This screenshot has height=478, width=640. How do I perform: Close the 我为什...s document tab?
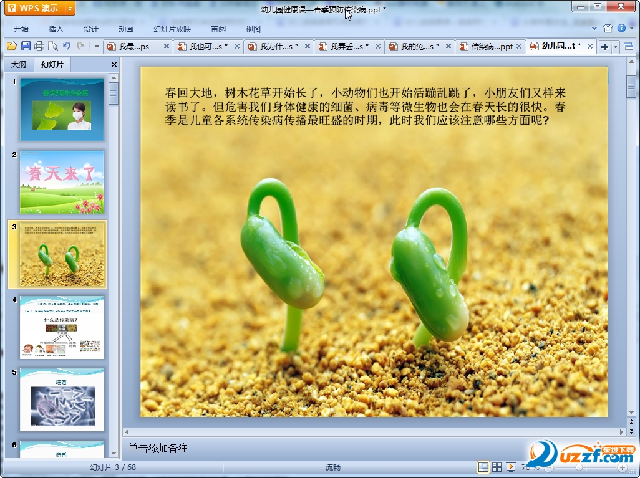coord(308,47)
